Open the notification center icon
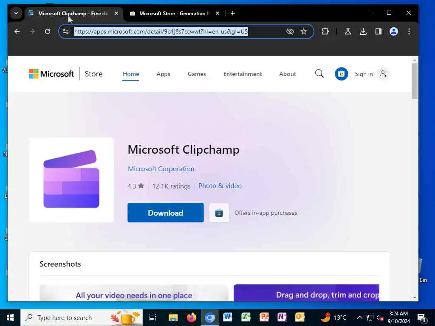The image size is (435, 326). (421, 318)
